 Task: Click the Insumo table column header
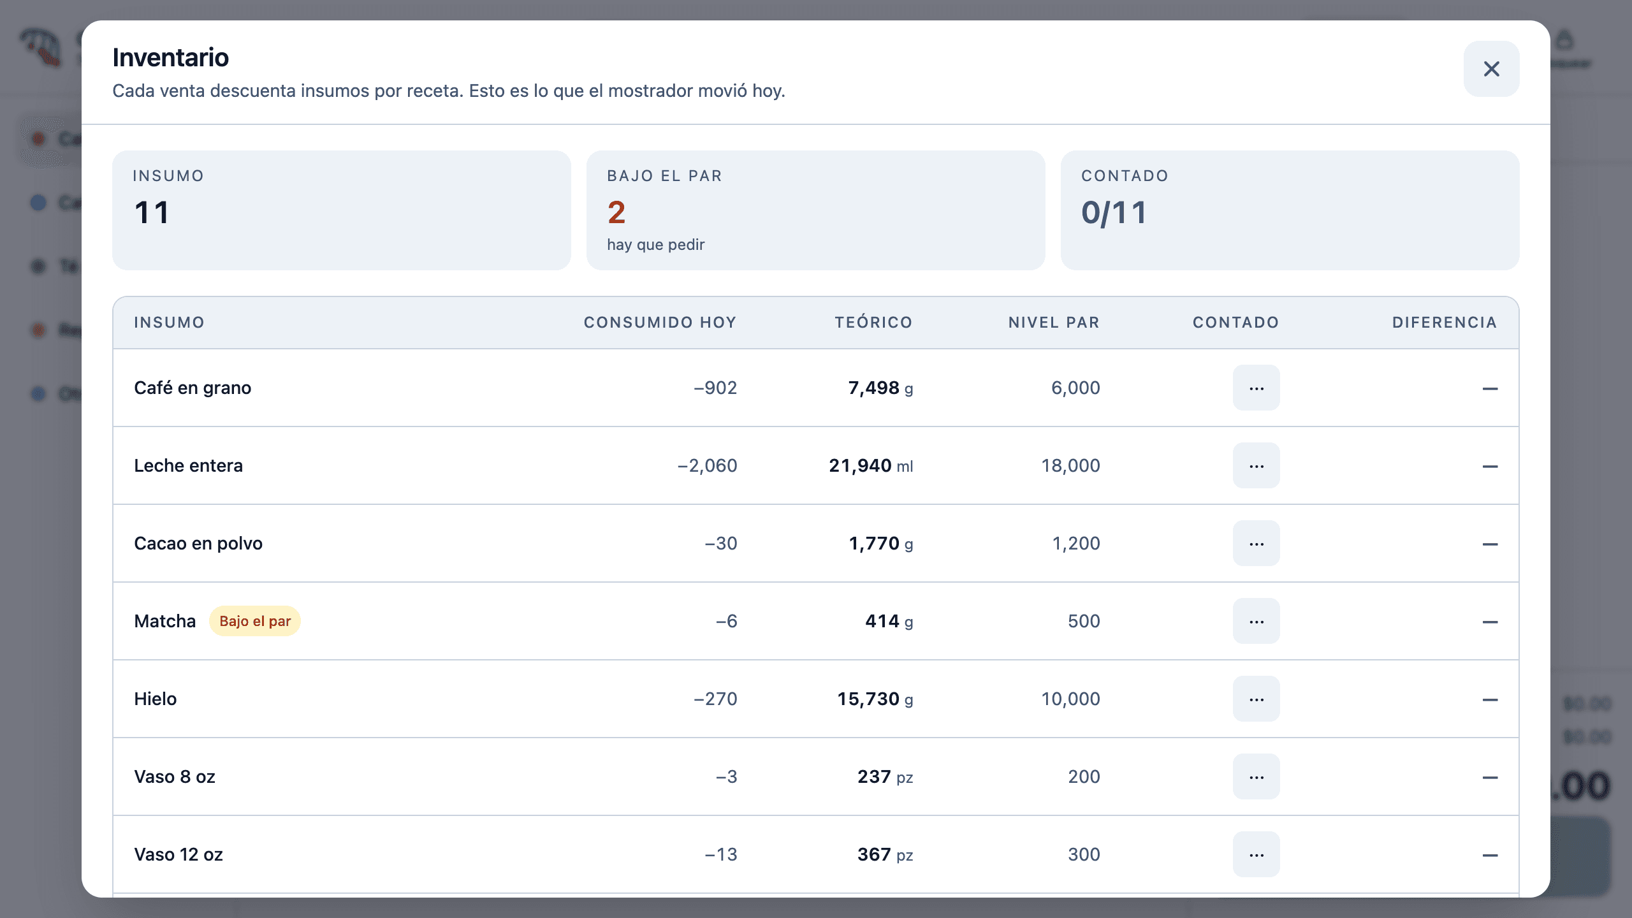tap(169, 323)
